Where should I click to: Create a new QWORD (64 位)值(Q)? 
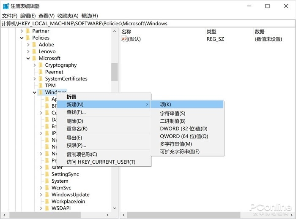(187, 136)
